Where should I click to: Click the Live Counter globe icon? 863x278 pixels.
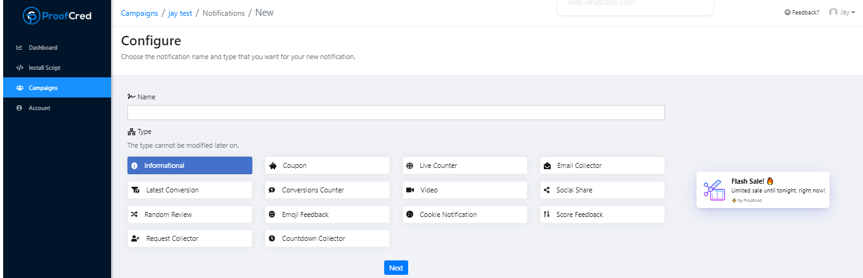[409, 166]
